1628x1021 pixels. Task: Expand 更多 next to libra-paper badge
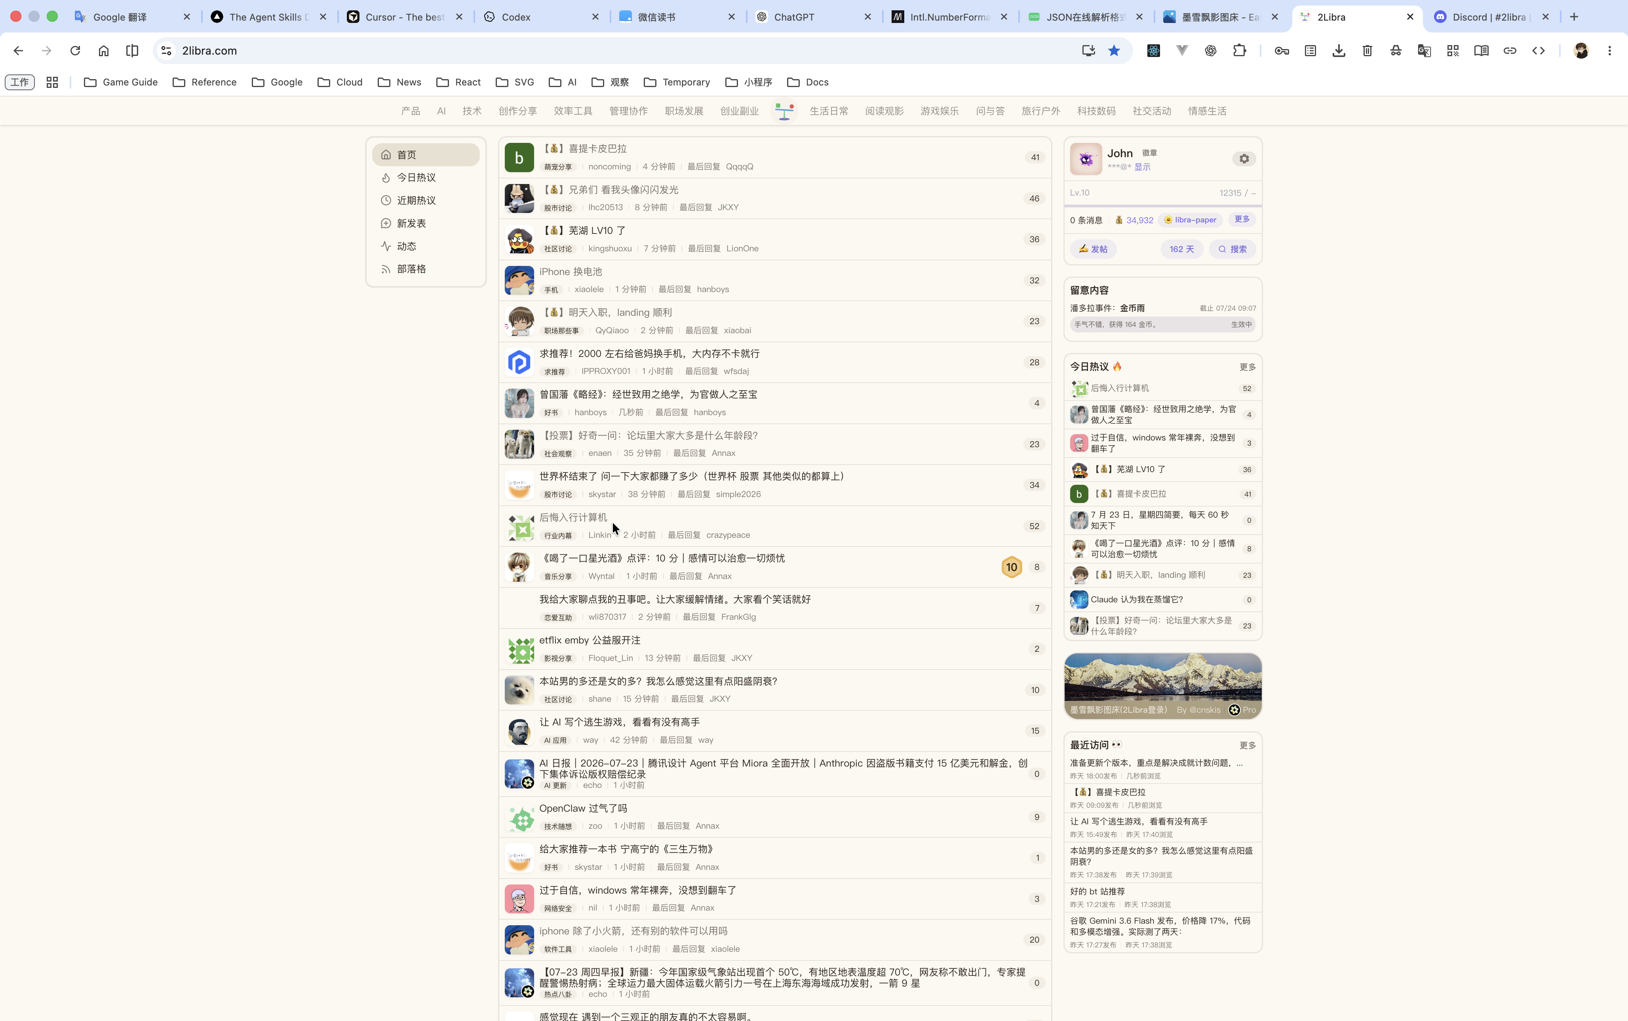point(1242,220)
